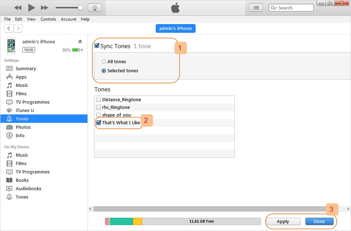The image size is (351, 231).
Task: Open Audiobooks under On My Device
Action: point(44,189)
